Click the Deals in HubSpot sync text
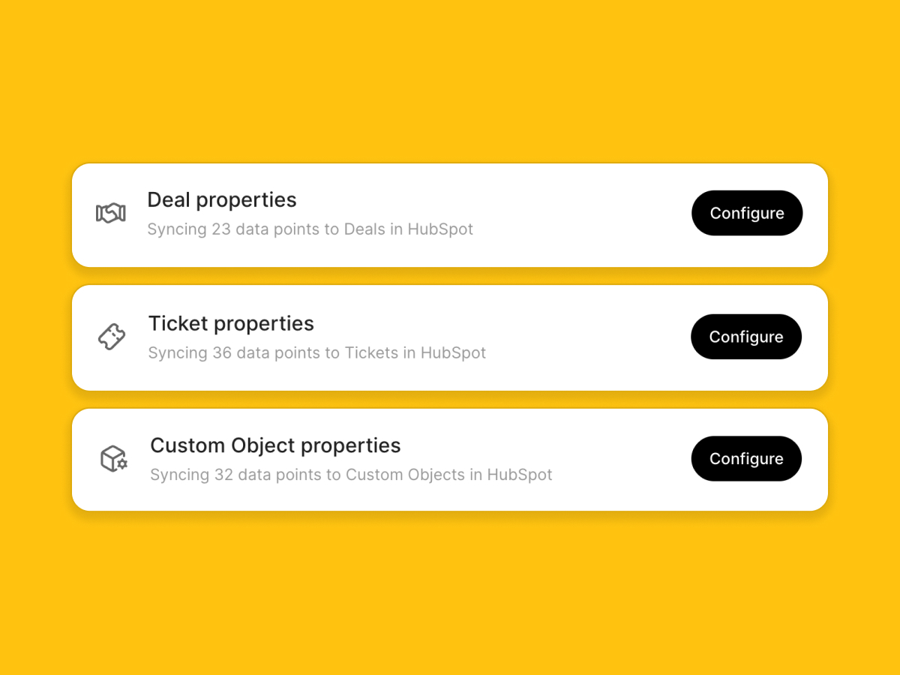 (310, 229)
